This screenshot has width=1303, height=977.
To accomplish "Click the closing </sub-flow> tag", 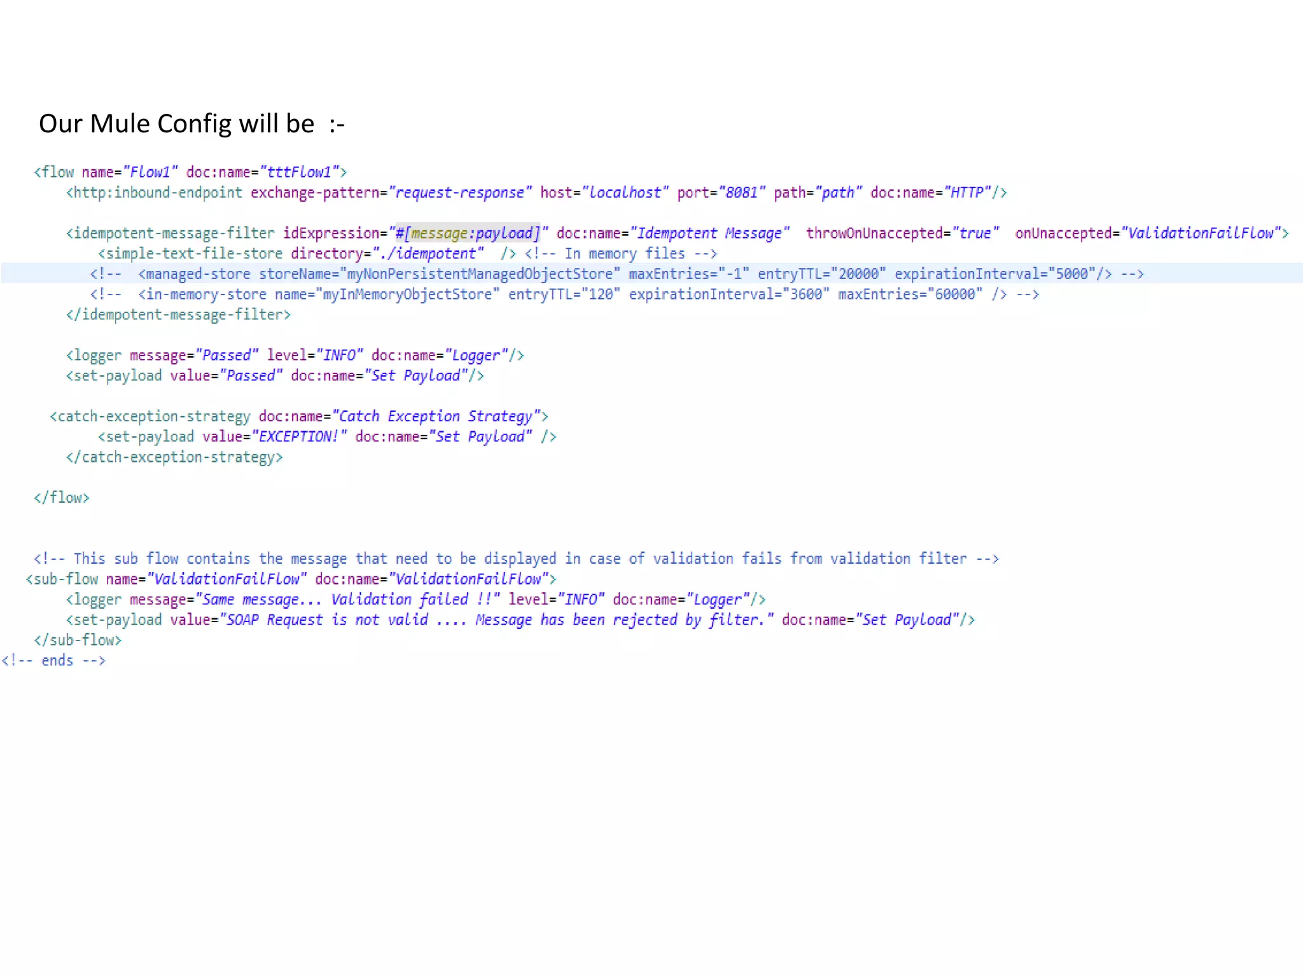I will pos(78,640).
